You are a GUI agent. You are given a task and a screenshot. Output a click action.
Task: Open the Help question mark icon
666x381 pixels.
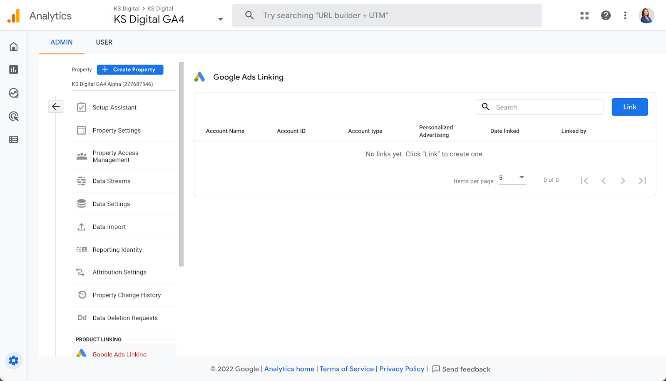[606, 15]
